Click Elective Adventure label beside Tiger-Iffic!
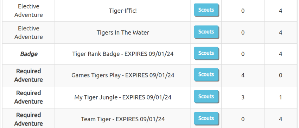299x128 pixels. tap(28, 11)
